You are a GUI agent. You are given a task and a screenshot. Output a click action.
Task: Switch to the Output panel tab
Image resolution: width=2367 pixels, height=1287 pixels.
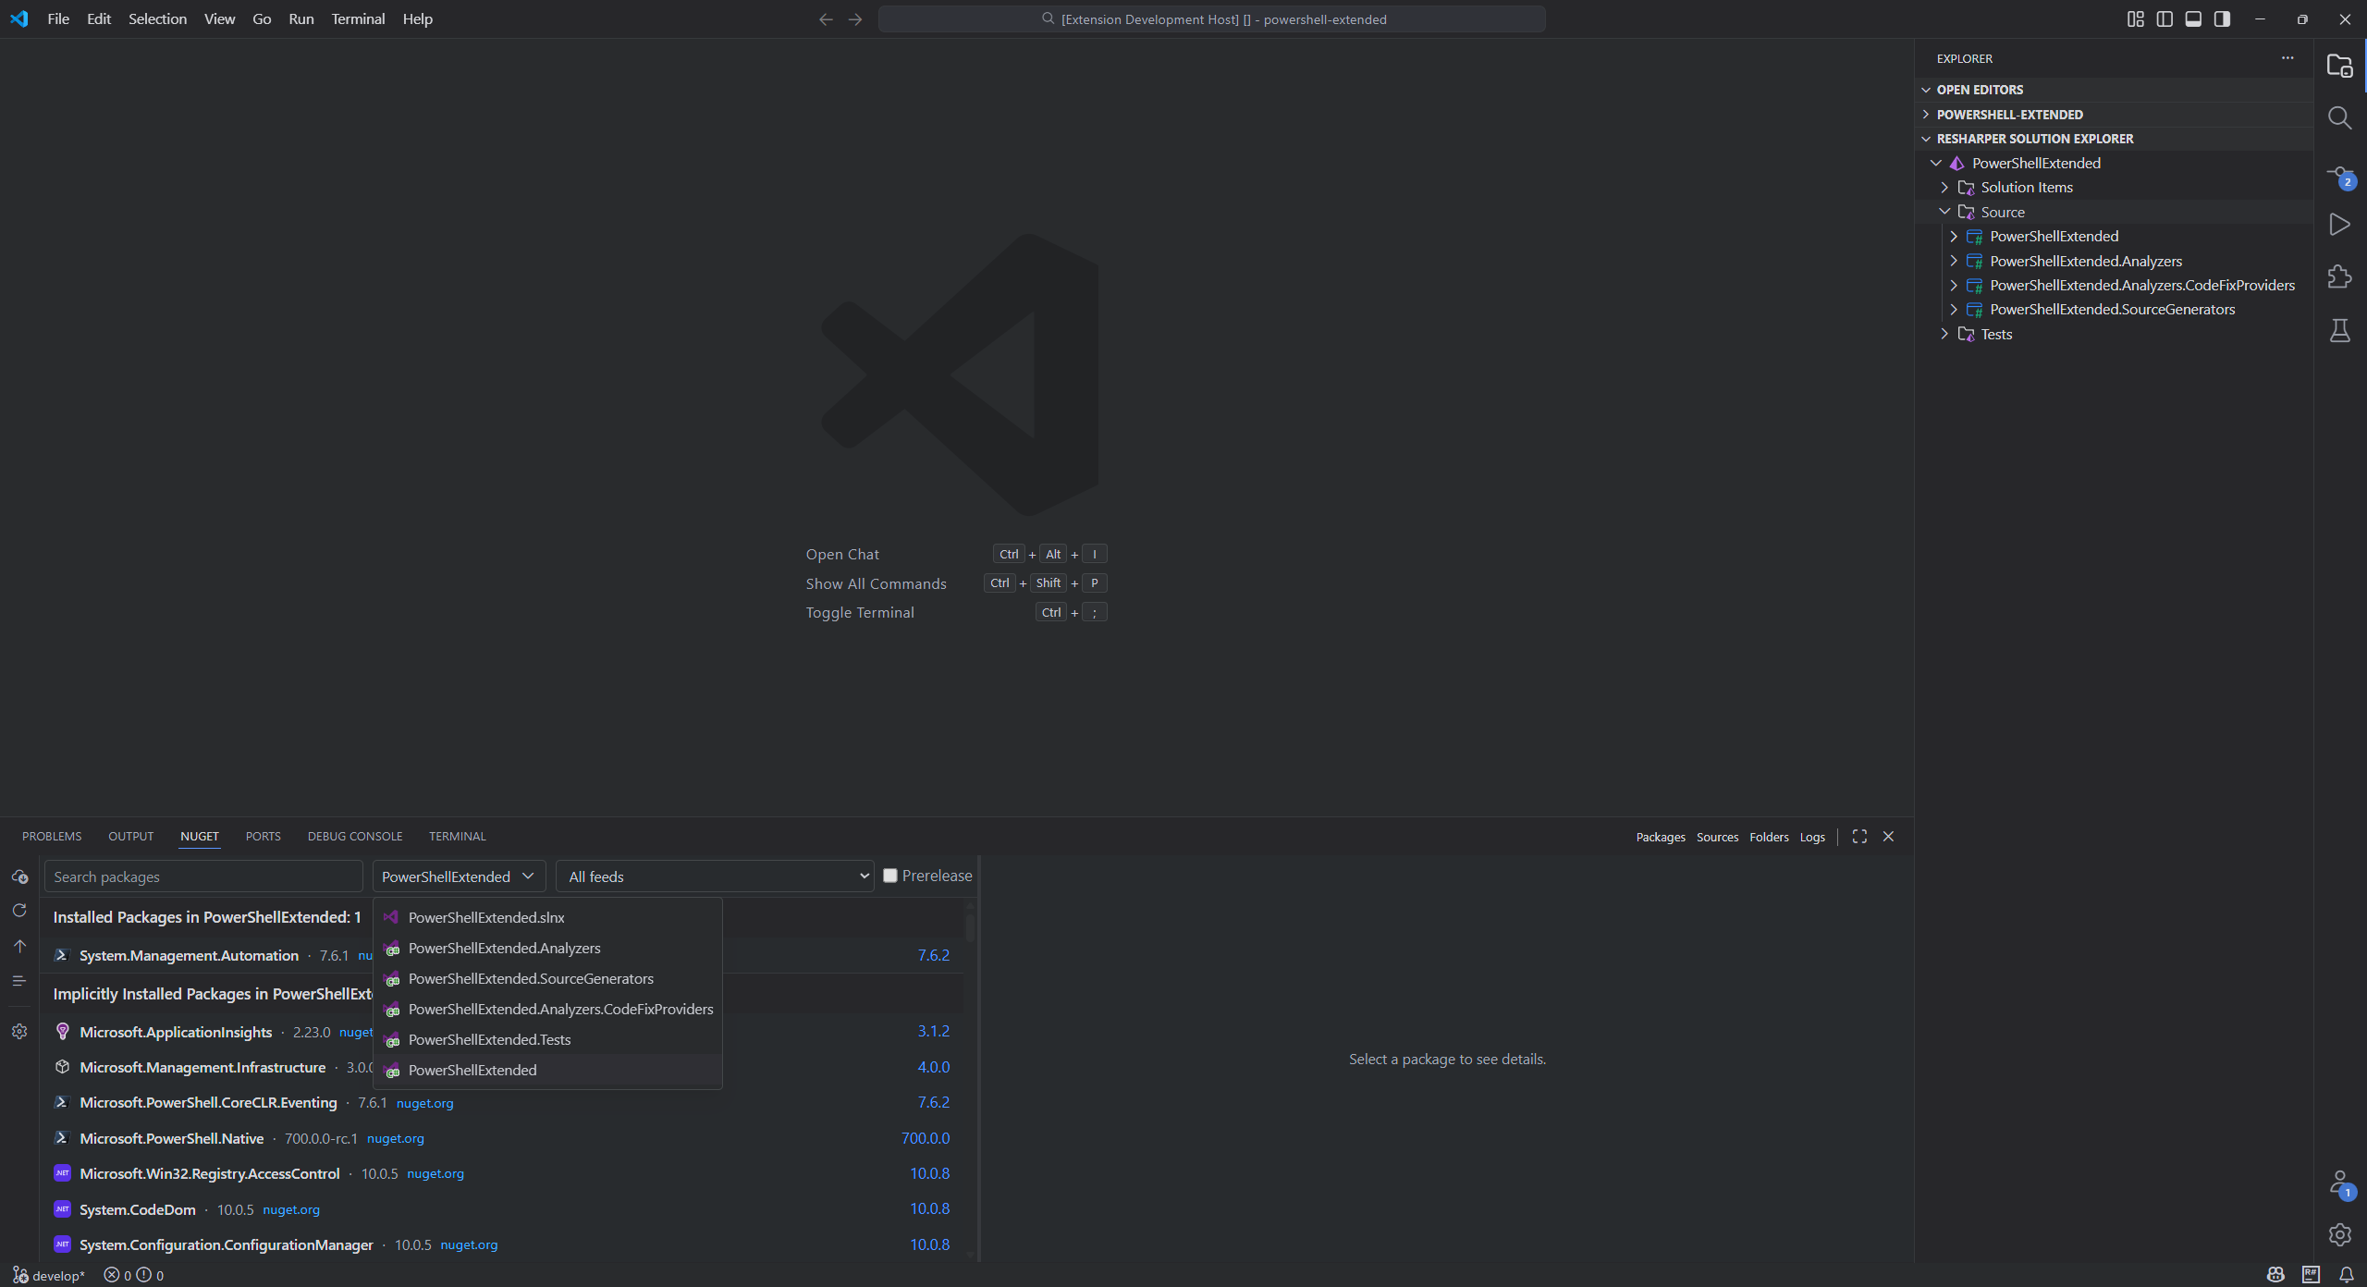pos(131,837)
